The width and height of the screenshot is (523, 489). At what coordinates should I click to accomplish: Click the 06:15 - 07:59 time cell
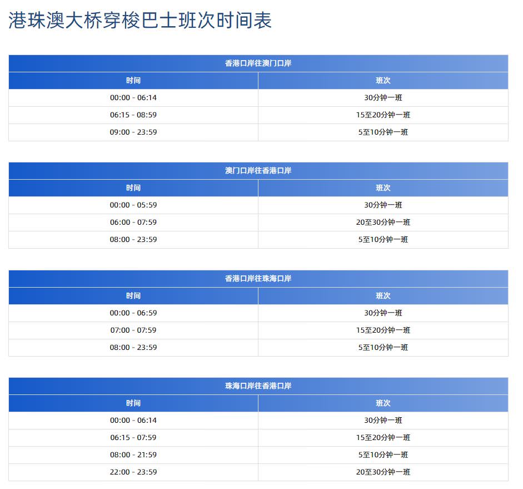pyautogui.click(x=133, y=438)
